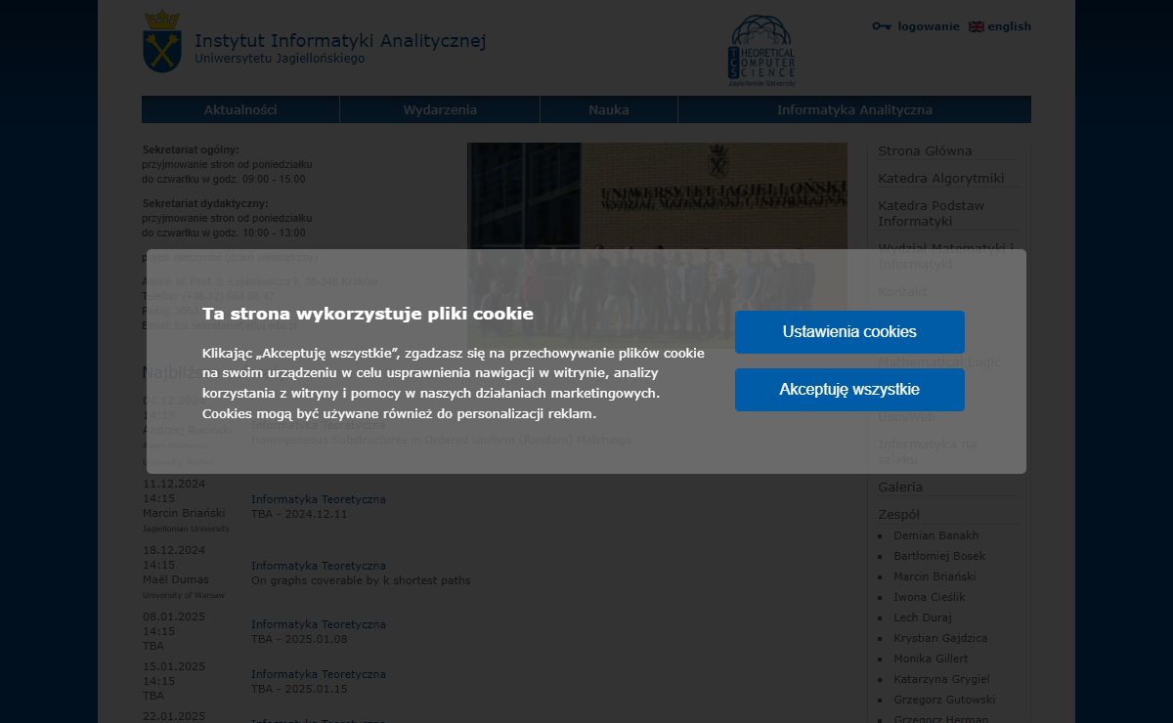Open Lech Duraj's profile link

pyautogui.click(x=922, y=617)
